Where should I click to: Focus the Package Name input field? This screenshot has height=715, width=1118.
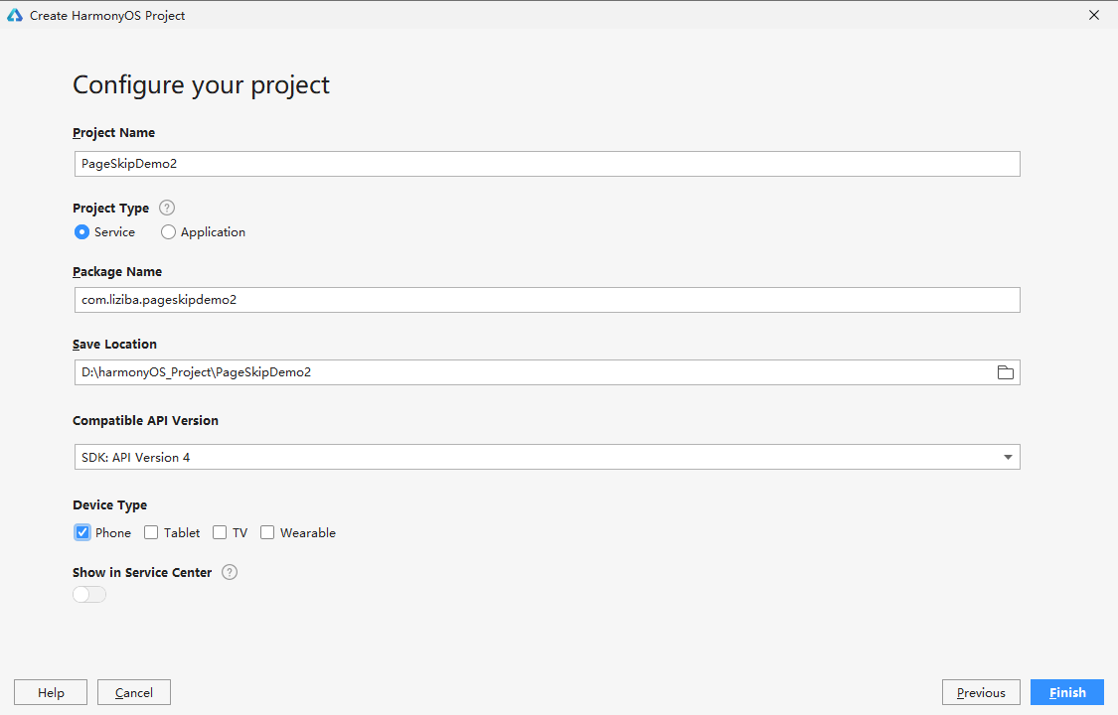tap(547, 300)
